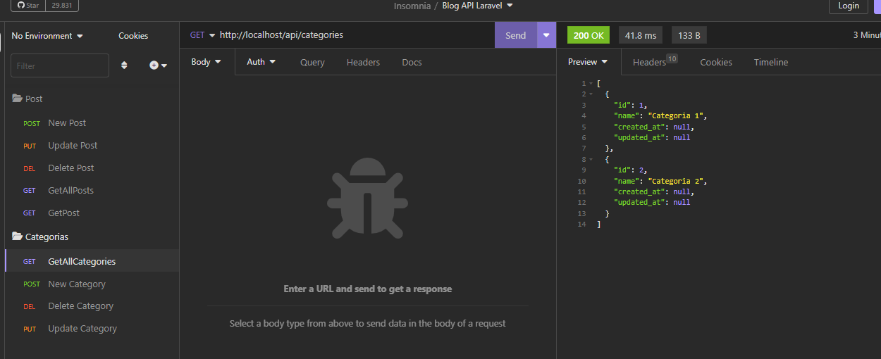Click the sort order arrows icon

[124, 65]
